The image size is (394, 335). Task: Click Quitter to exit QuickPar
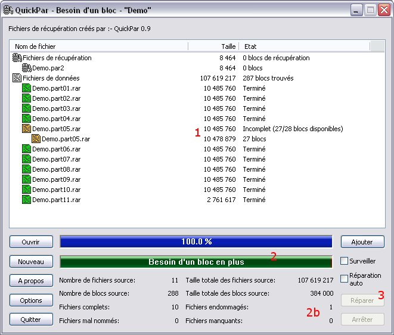pyautogui.click(x=31, y=319)
